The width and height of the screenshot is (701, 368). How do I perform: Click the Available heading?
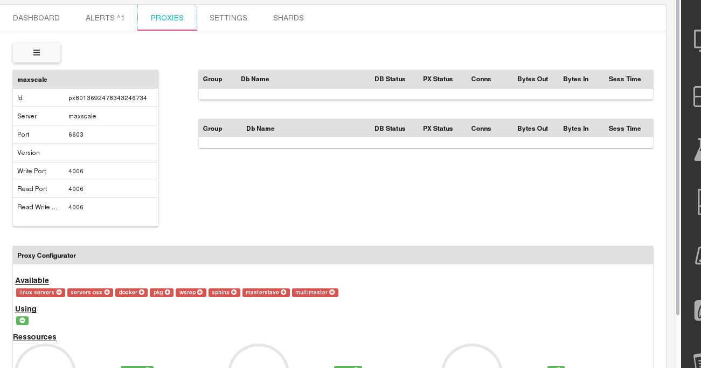pyautogui.click(x=32, y=280)
